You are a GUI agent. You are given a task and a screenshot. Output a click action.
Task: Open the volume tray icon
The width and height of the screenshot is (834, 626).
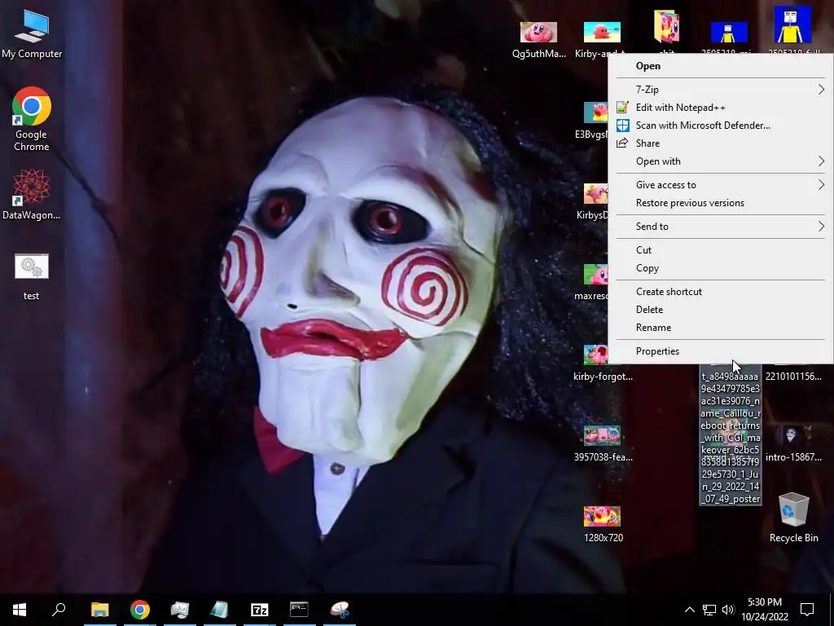(727, 610)
